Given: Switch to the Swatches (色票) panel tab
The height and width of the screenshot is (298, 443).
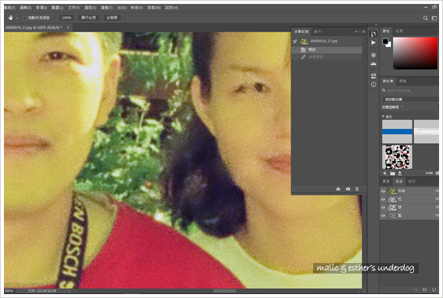Looking at the screenshot, I should click(x=399, y=31).
